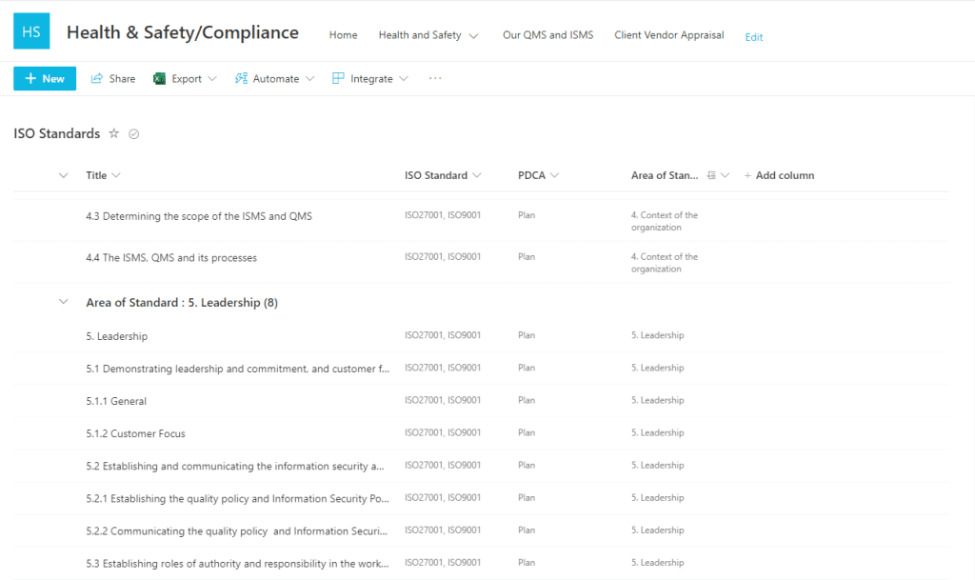
Task: Click the chevron above the rows list
Action: click(x=63, y=175)
